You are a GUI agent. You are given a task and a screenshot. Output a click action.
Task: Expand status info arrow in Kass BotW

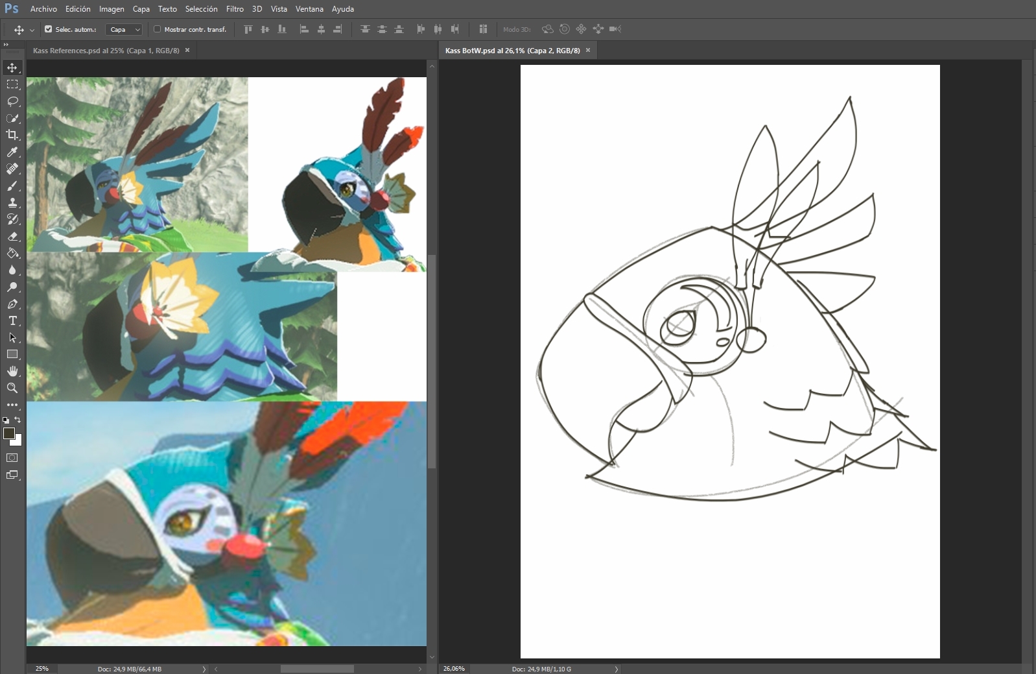click(617, 669)
